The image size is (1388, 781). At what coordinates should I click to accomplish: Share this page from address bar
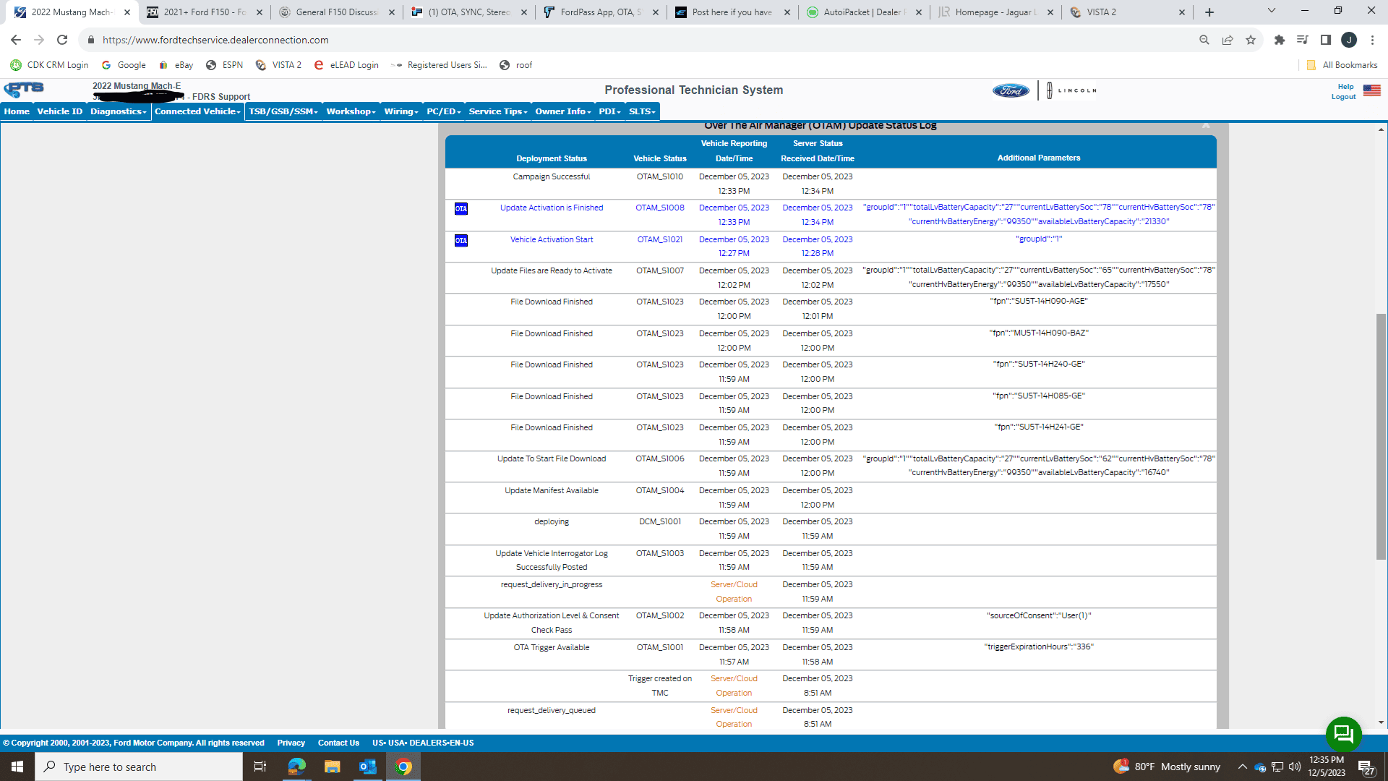point(1228,40)
